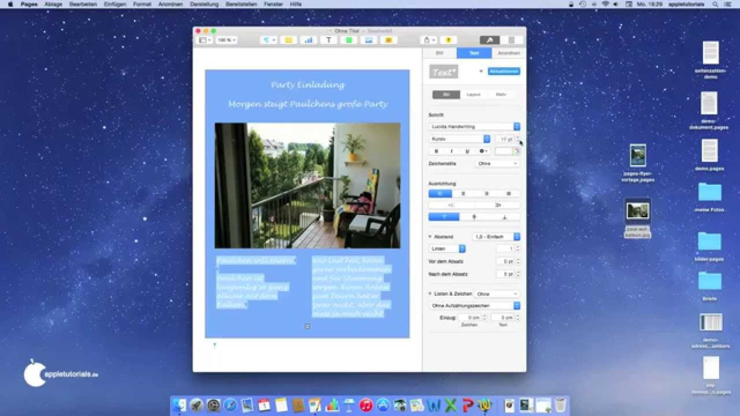This screenshot has width=740, height=416.
Task: Decrease the text indent
Action: [x=452, y=205]
